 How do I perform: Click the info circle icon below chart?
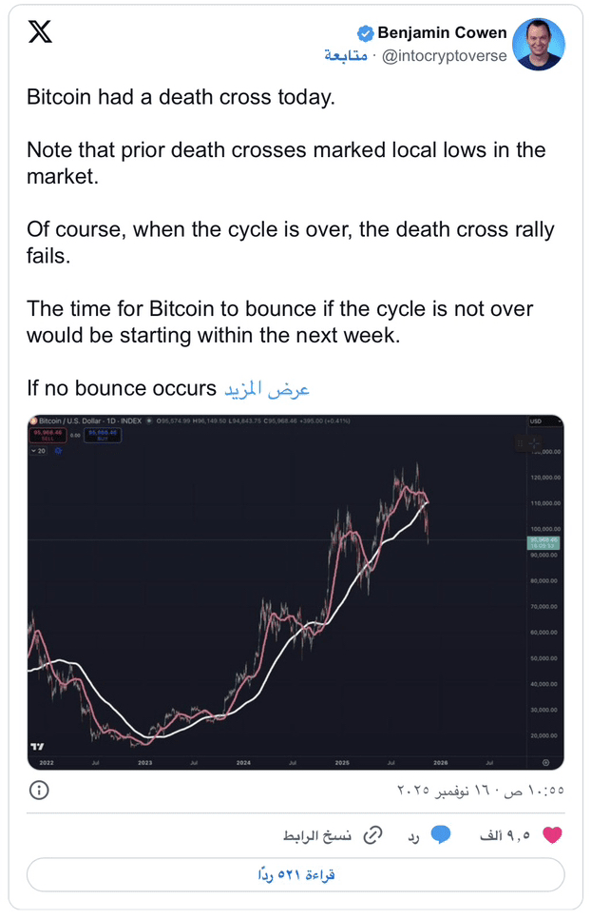[x=39, y=791]
